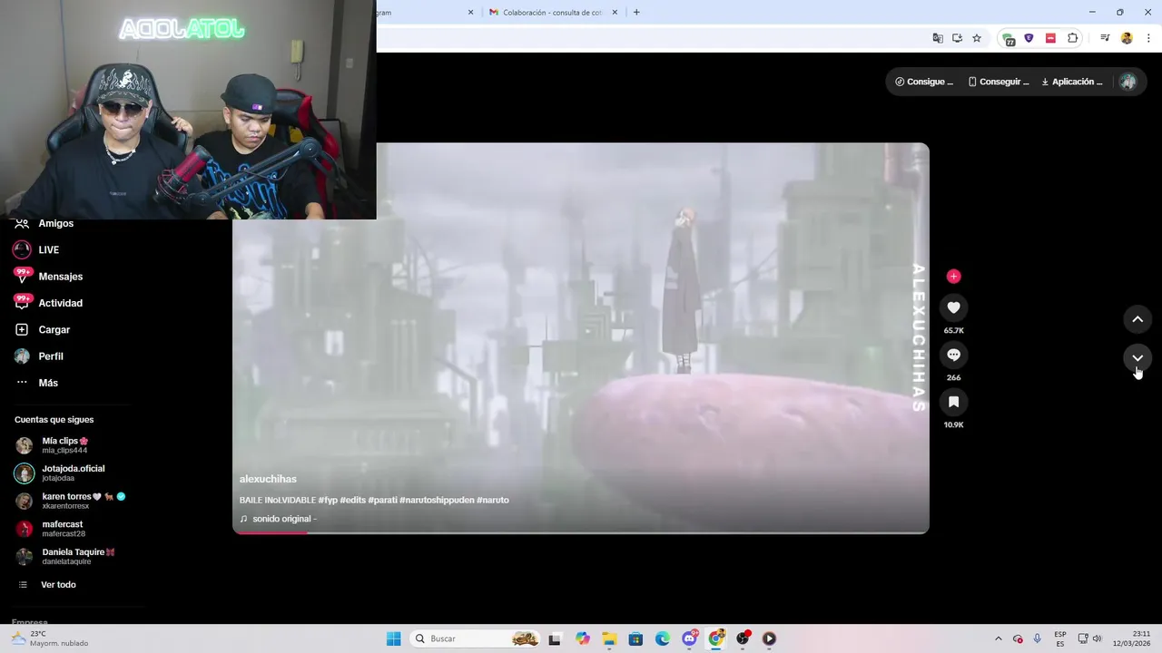
Task: Open Copilot from the taskbar
Action: tap(582, 638)
